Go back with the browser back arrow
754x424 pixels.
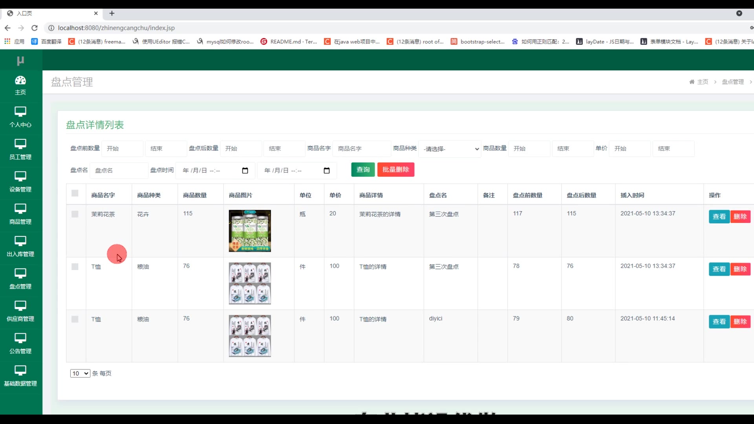pyautogui.click(x=7, y=28)
